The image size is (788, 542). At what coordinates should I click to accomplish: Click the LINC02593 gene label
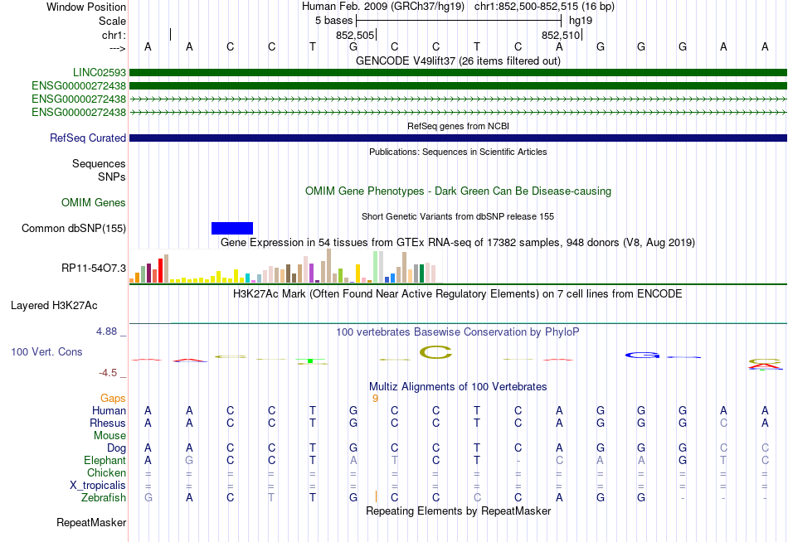99,73
